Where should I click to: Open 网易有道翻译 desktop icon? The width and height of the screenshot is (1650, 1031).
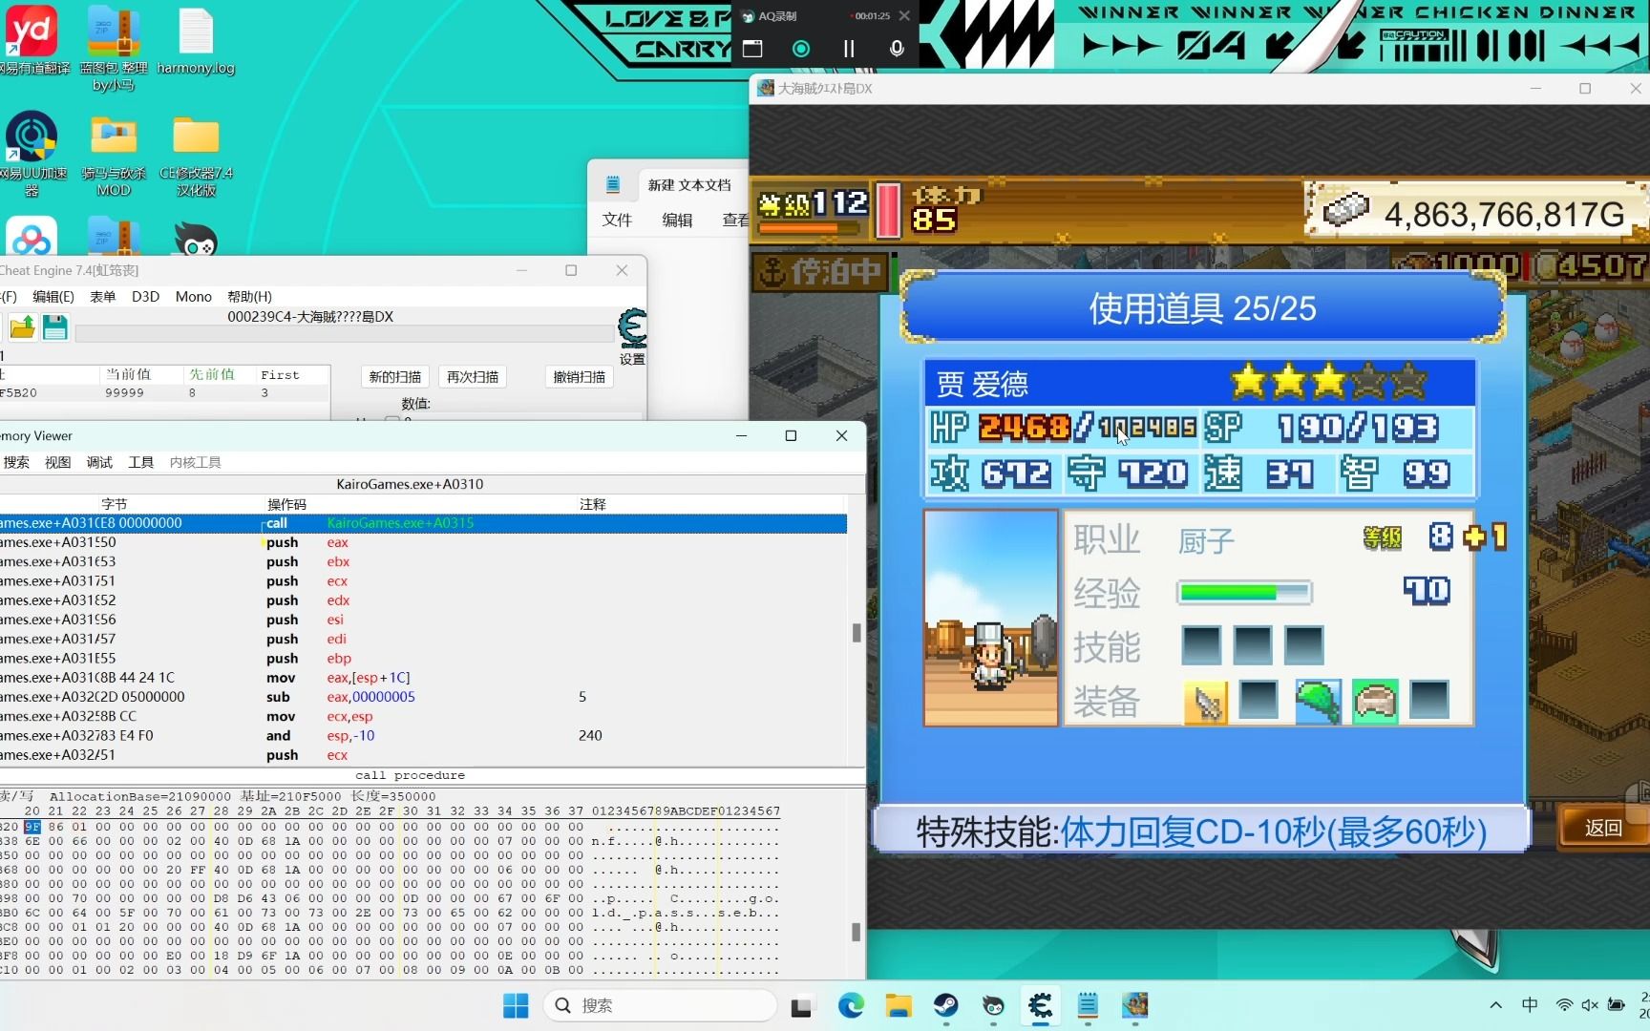pyautogui.click(x=32, y=40)
